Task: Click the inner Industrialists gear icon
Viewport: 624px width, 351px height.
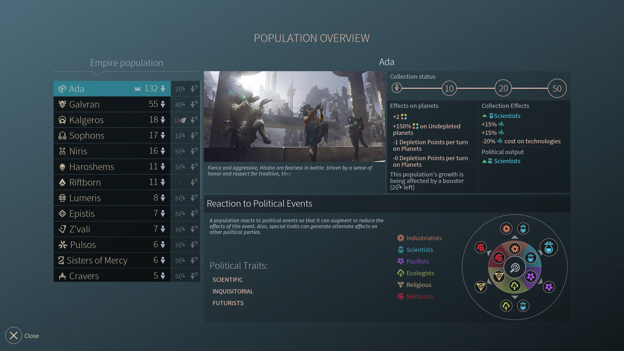Action: 514,249
